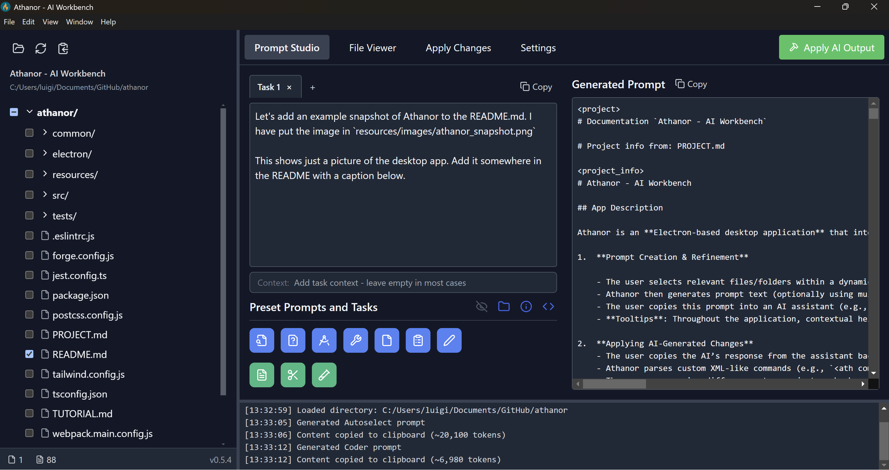
Task: Click the green document task icon
Action: pyautogui.click(x=262, y=375)
